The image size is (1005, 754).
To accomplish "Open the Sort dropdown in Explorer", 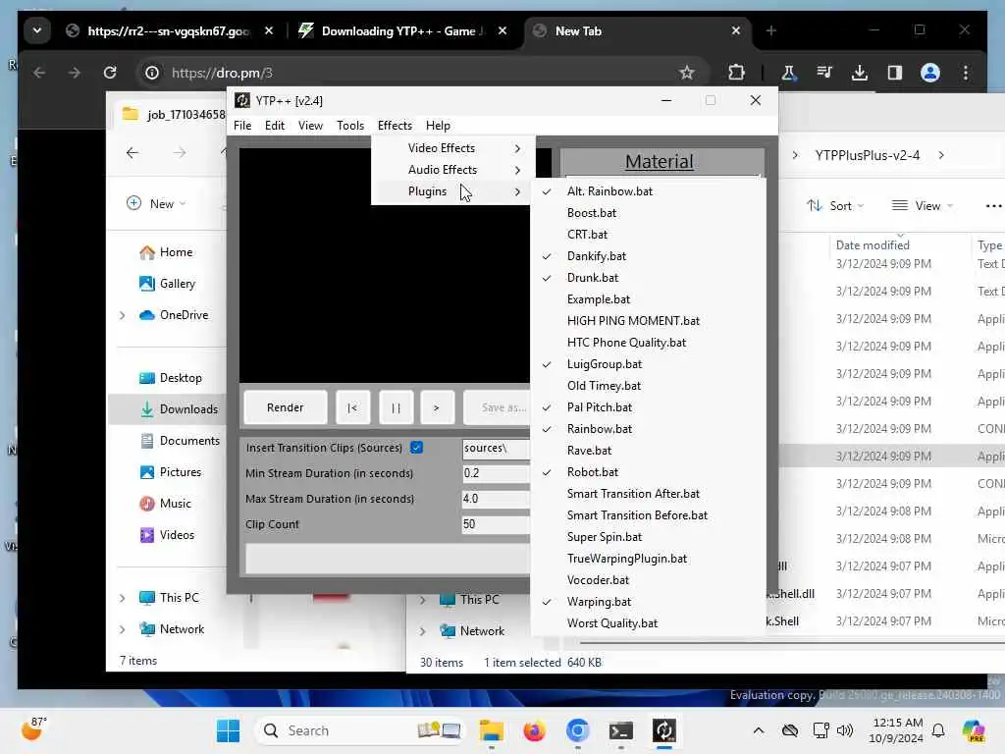I will 835,206.
